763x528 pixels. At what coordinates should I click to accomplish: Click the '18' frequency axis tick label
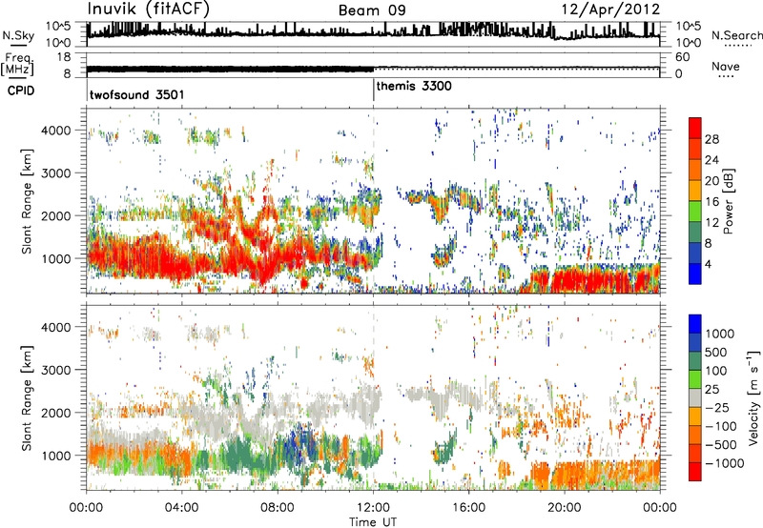coord(64,57)
